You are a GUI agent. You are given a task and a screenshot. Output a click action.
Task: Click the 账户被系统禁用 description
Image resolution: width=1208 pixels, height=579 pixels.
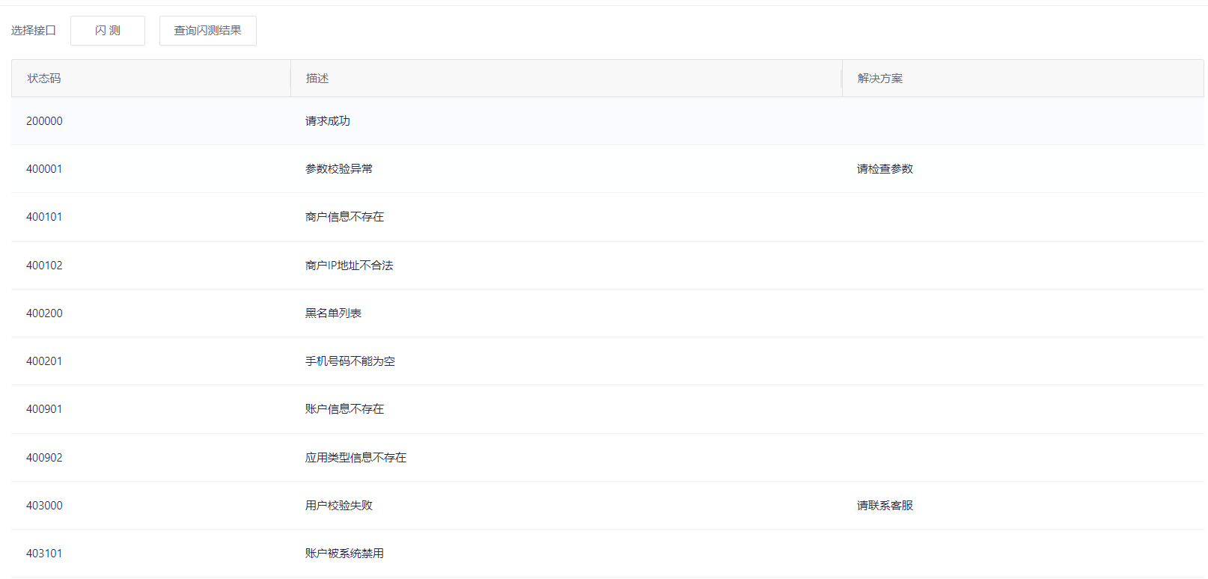coord(344,554)
